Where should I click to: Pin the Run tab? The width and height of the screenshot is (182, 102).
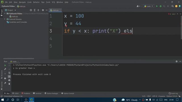(5, 83)
